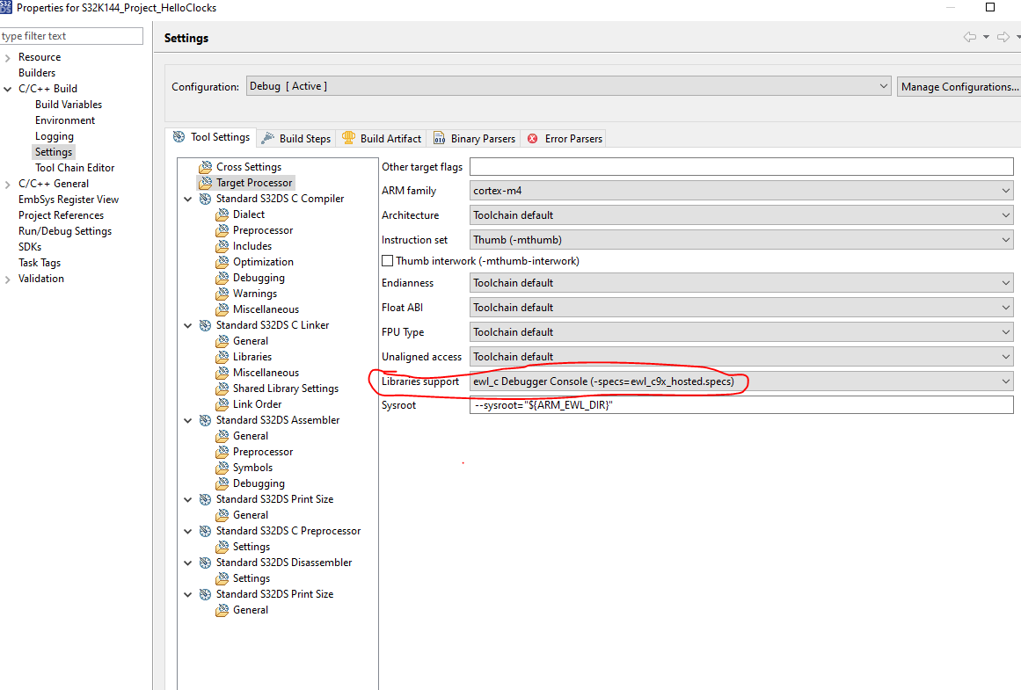Screen dimensions: 1021x690
Task: Select Symbols under Standard S32DS Assembler
Action: tap(252, 467)
